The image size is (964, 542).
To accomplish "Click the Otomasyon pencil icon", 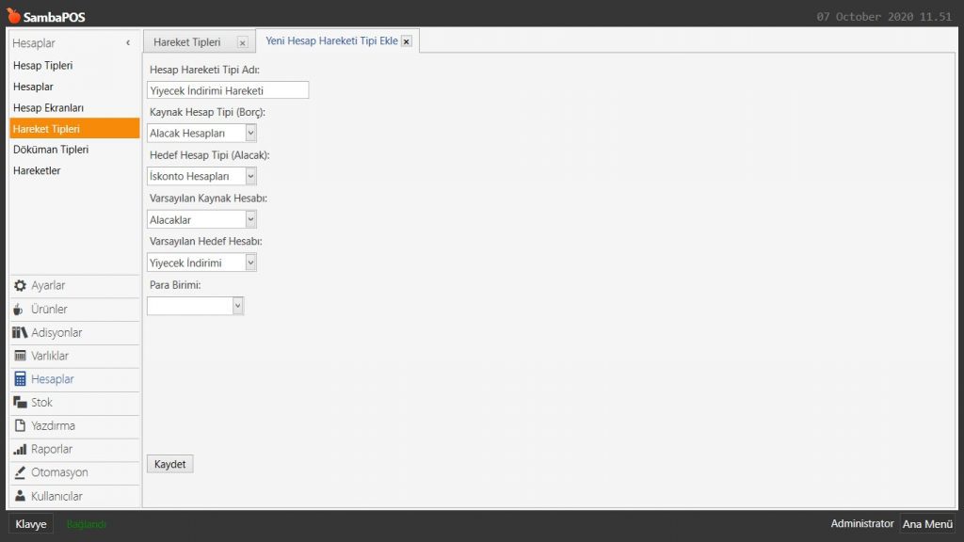I will (20, 473).
